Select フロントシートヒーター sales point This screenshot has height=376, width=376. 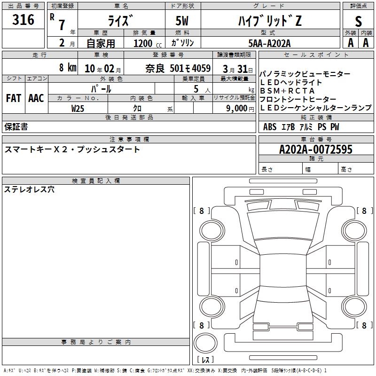(298, 99)
